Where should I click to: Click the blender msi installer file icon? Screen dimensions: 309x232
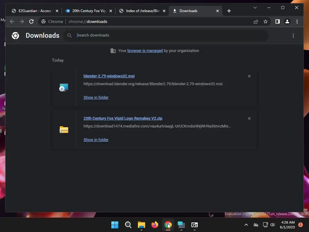point(64,87)
